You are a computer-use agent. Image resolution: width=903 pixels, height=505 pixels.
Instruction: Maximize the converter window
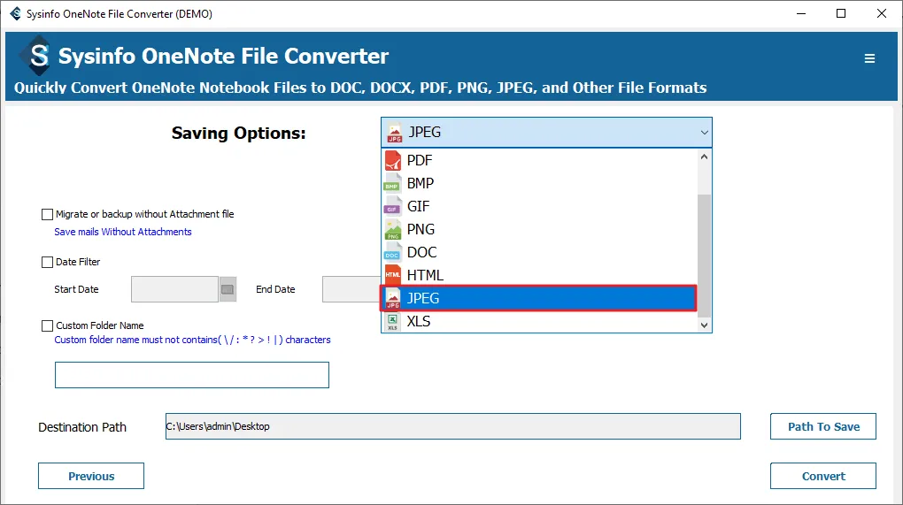(841, 13)
